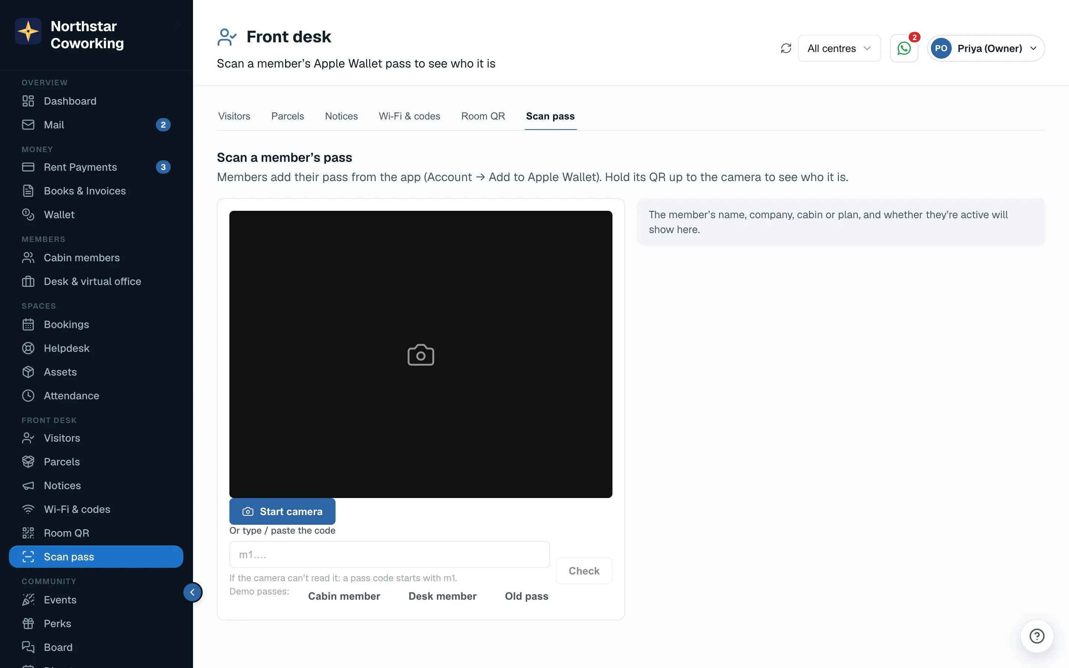Use the Desk member demo pass
Image resolution: width=1069 pixels, height=668 pixels.
coord(442,596)
